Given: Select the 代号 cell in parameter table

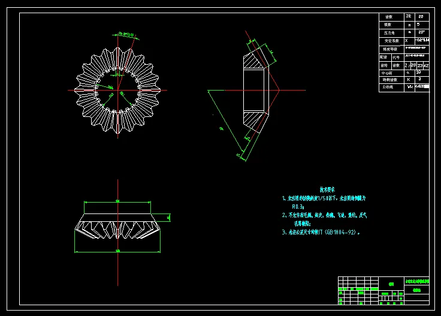Looking at the screenshot, I should coord(398,58).
